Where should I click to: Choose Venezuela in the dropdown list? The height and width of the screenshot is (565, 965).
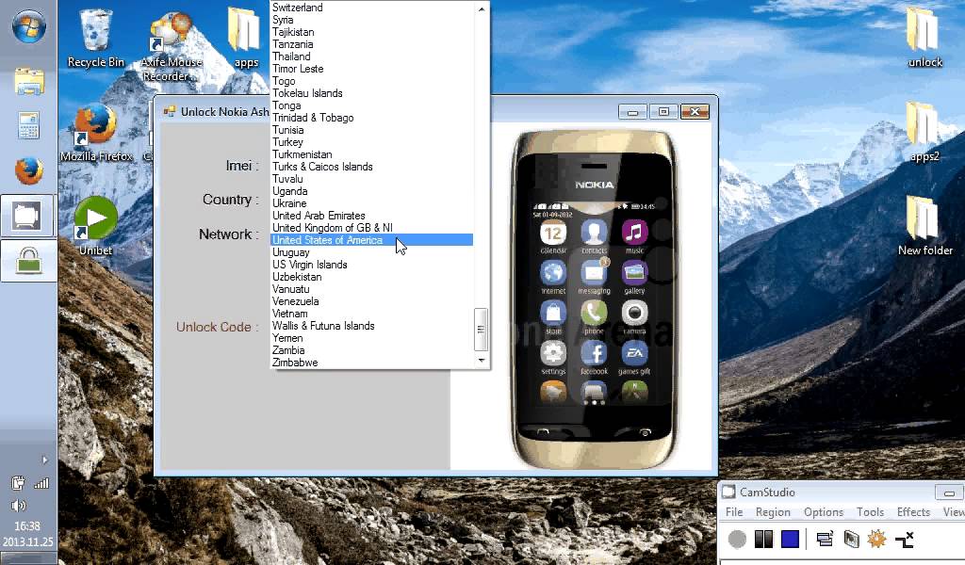click(x=371, y=301)
